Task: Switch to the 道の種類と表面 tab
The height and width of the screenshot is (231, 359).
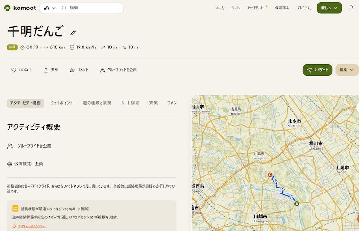Action: coord(97,103)
